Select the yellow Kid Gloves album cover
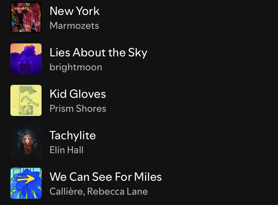The height and width of the screenshot is (205, 278). coord(26,100)
